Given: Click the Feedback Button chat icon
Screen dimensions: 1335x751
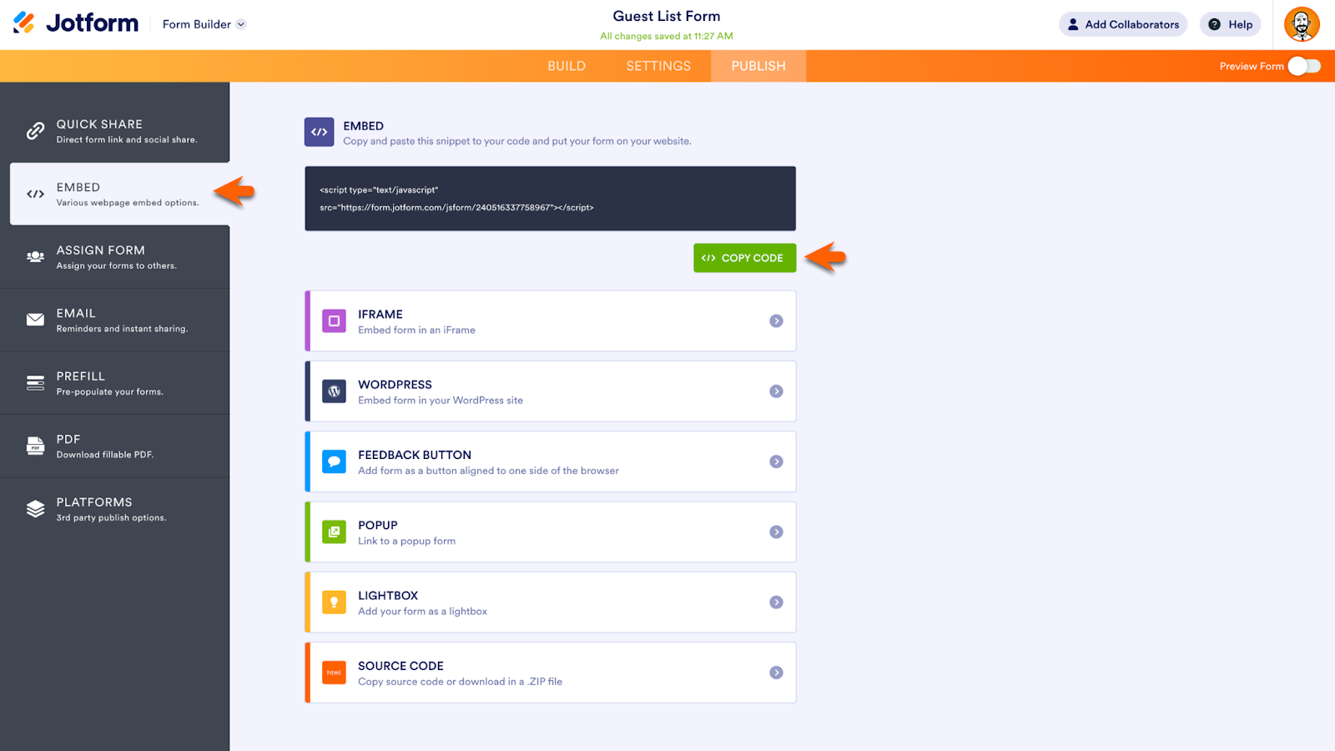Looking at the screenshot, I should pos(334,461).
